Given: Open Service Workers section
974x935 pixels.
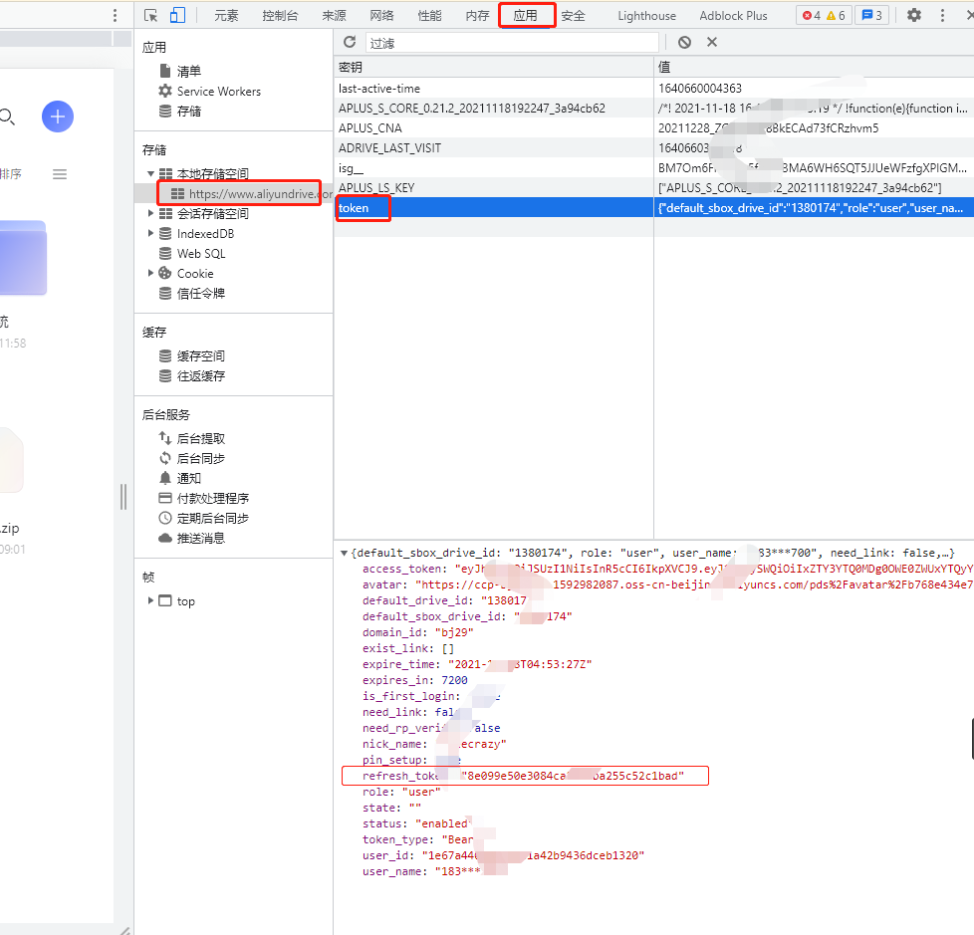Looking at the screenshot, I should click(x=218, y=92).
